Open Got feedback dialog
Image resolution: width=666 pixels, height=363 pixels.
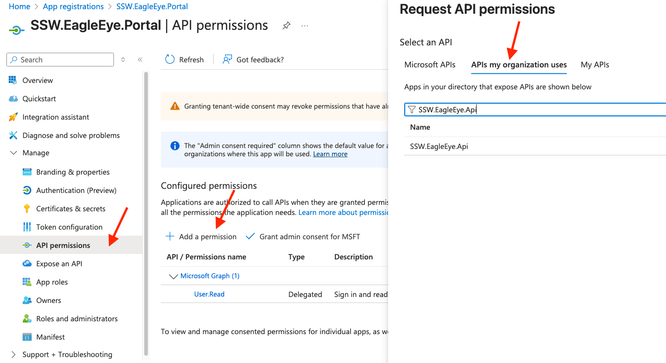click(227, 59)
